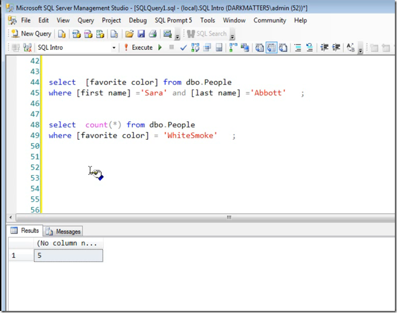
Task: Open the Activity Monitor icon
Action: [167, 33]
